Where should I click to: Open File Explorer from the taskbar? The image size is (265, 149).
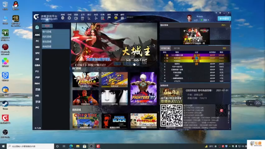78,146
